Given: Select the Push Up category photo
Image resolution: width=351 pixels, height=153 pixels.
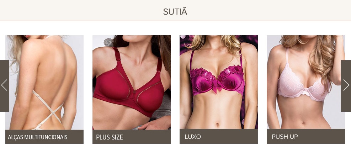Looking at the screenshot, I should (305, 82).
